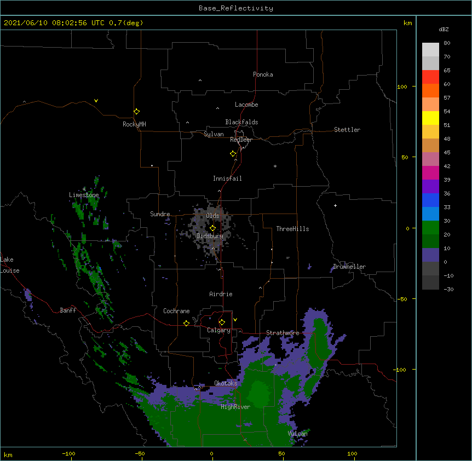Select the 54 dBZ yellow color swatch
Image resolution: width=472 pixels, height=461 pixels.
430,118
